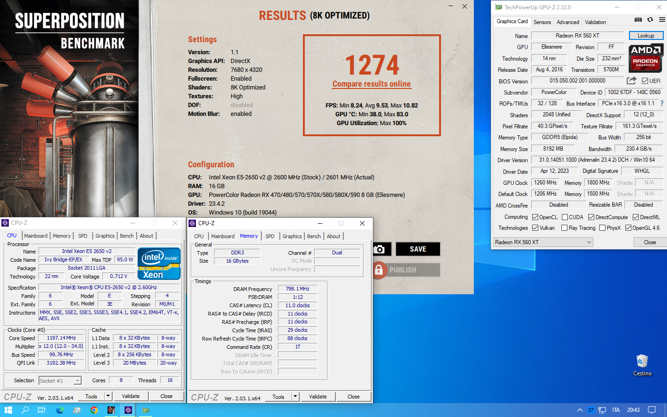The width and height of the screenshot is (667, 417).
Task: Toggle the UEFI checkbox in GPU-Z
Action: tap(645, 81)
